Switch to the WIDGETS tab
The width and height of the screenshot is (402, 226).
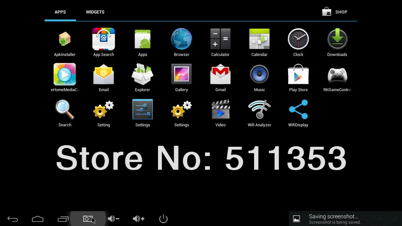pos(95,12)
